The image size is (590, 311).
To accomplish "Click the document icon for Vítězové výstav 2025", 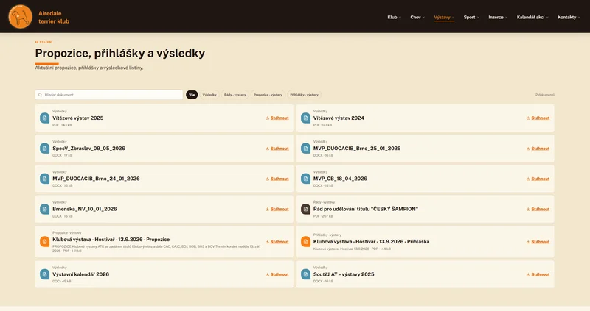I will [45, 118].
